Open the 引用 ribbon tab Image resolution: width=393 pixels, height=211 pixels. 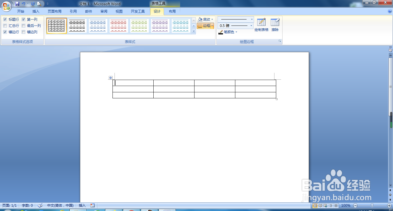(73, 11)
